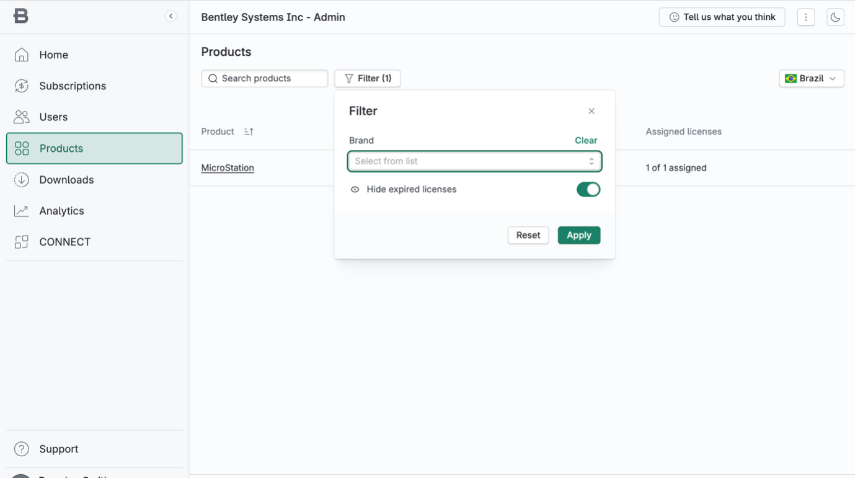This screenshot has height=481, width=858.
Task: Apply the filter settings
Action: click(581, 236)
